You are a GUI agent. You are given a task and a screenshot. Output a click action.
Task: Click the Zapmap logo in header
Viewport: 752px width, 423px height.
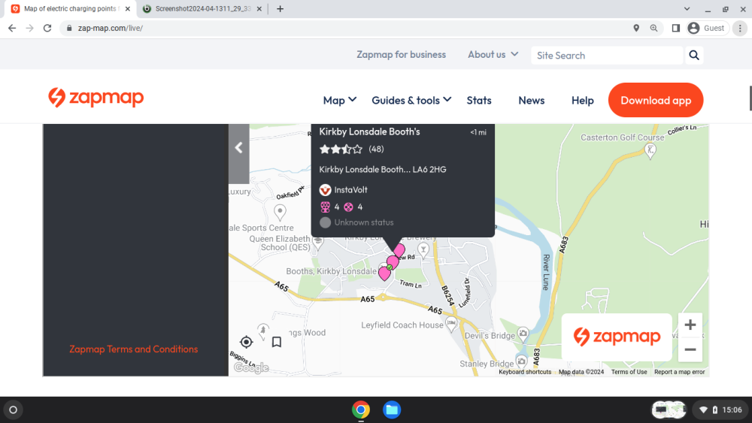click(x=96, y=98)
